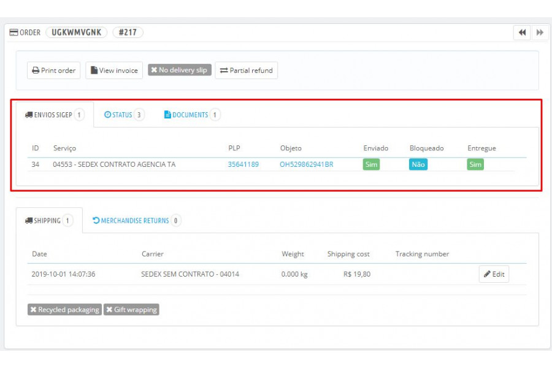Open View invoice
The image size is (552, 368).
114,71
